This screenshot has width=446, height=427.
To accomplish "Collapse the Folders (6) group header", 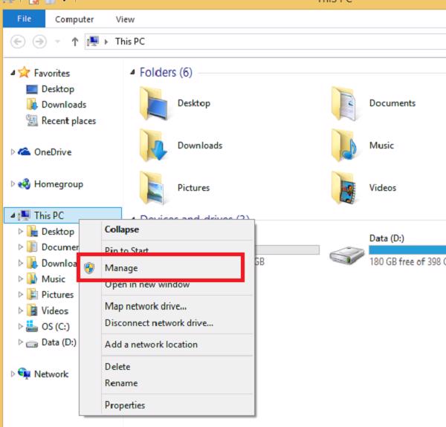I will pyautogui.click(x=132, y=72).
